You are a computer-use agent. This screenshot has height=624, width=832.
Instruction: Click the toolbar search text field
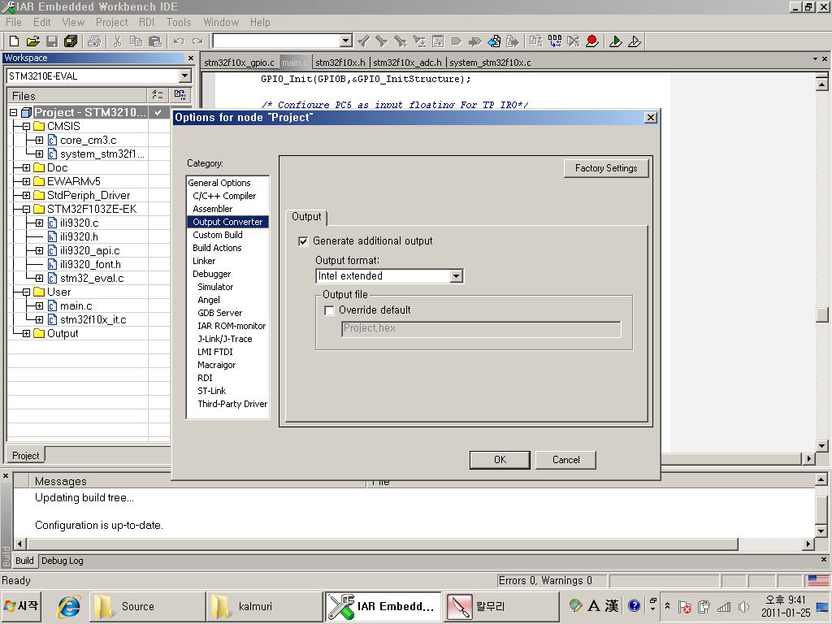pos(276,41)
